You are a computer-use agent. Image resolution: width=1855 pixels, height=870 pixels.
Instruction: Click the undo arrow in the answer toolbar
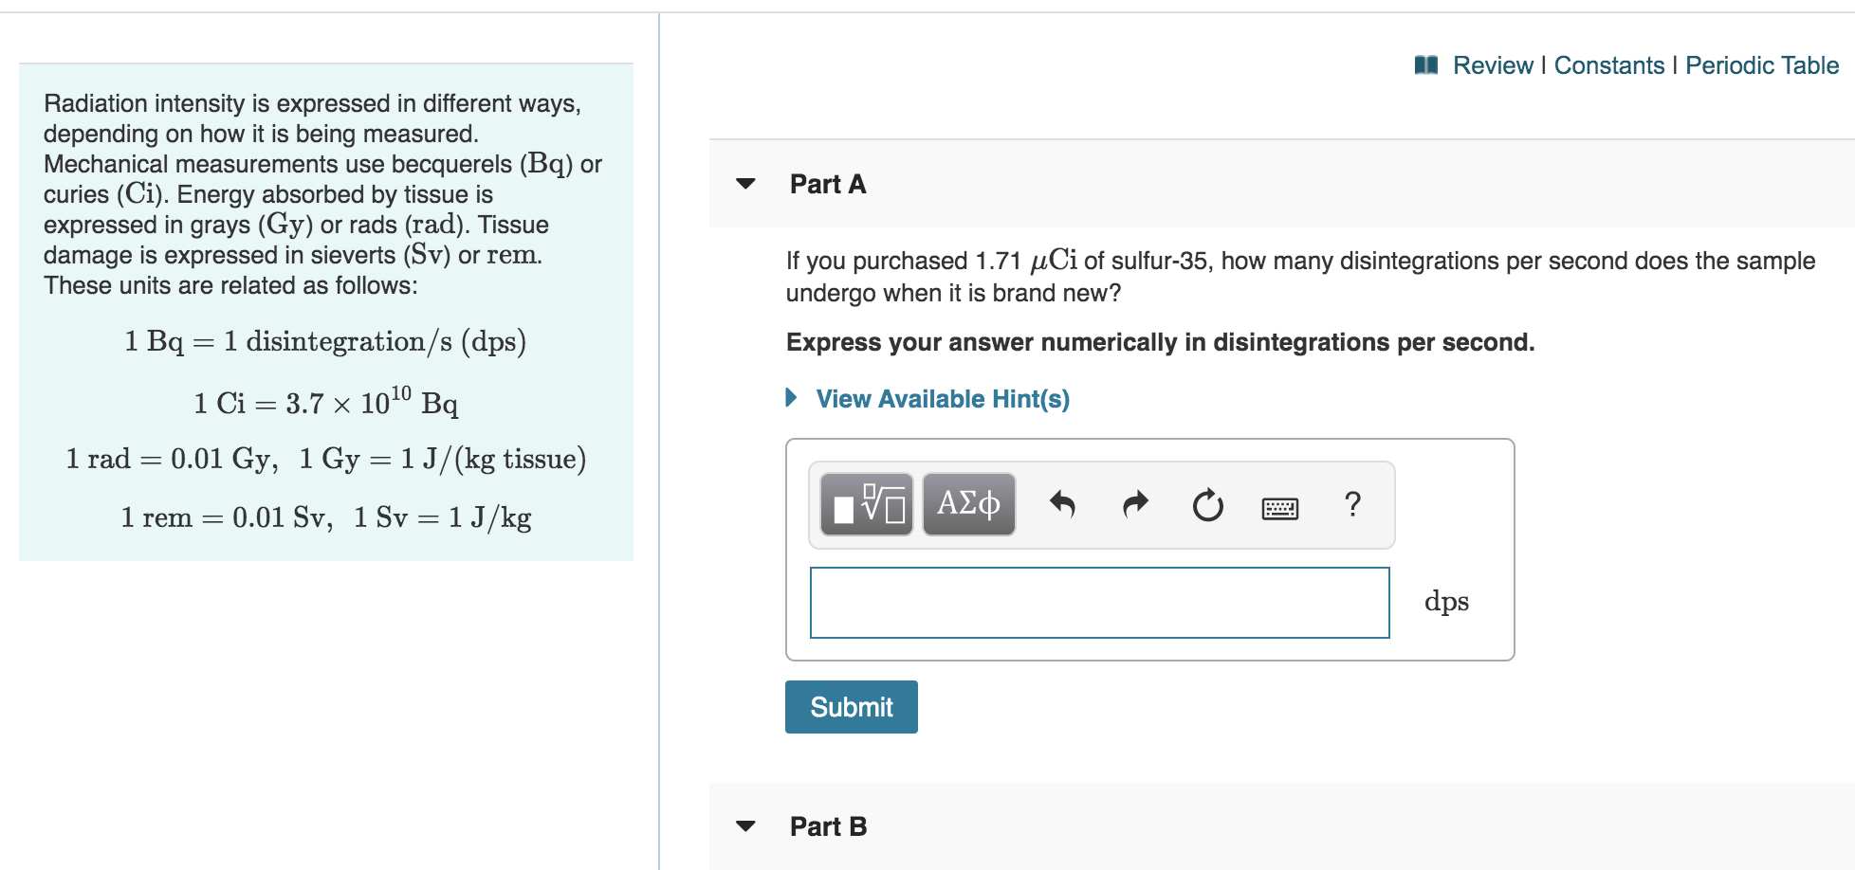click(x=1062, y=504)
